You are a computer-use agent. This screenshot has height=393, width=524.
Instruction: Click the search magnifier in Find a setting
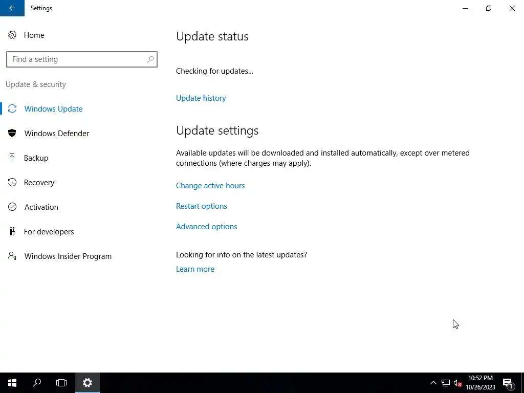pos(150,59)
